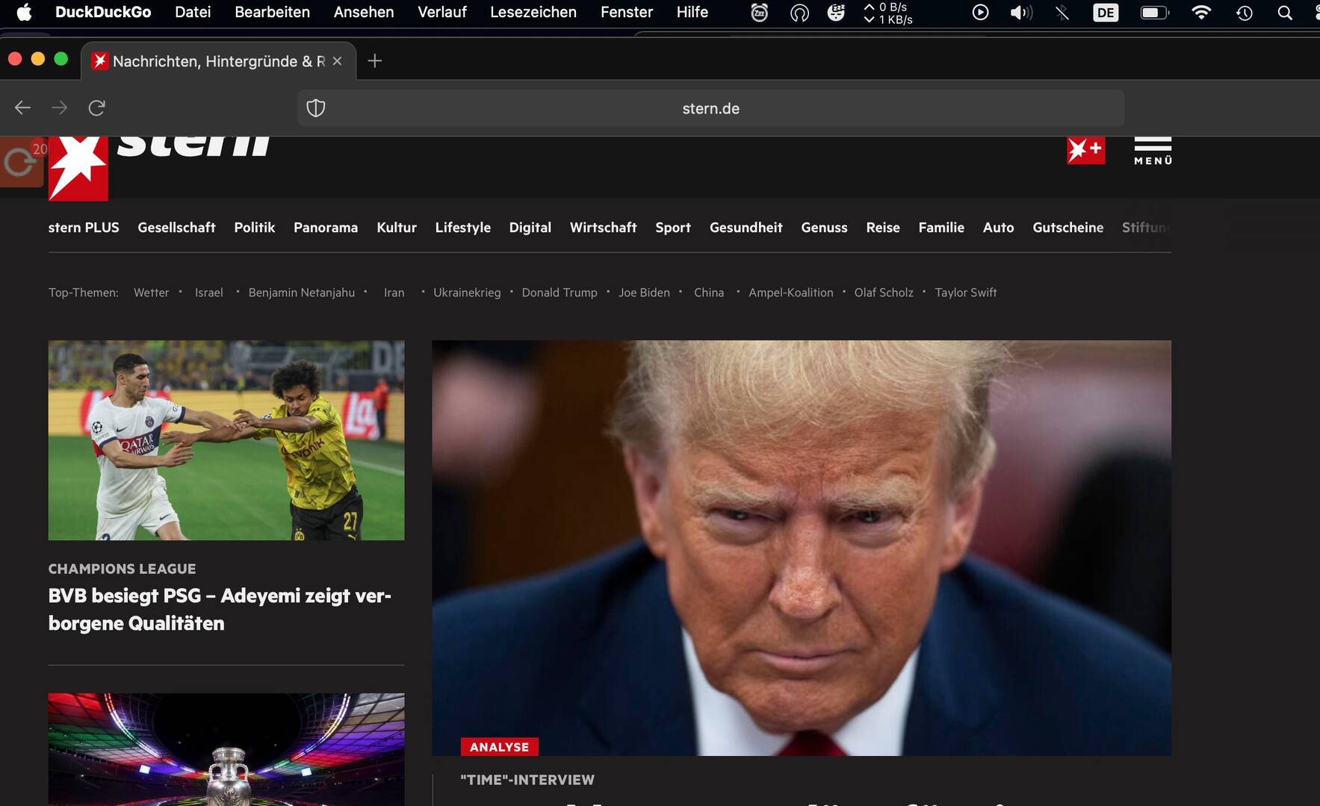The height and width of the screenshot is (806, 1320).
Task: Select Israel top theme
Action: 209,293
